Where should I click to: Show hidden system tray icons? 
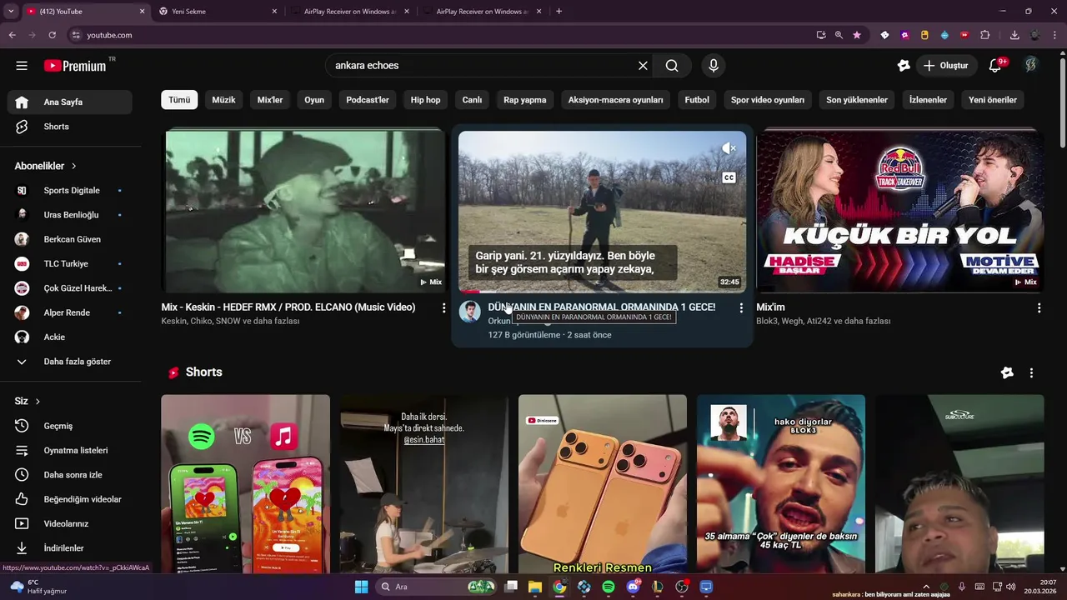[x=925, y=587]
